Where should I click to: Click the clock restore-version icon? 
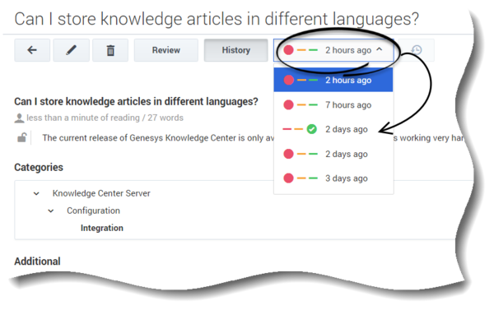[417, 50]
